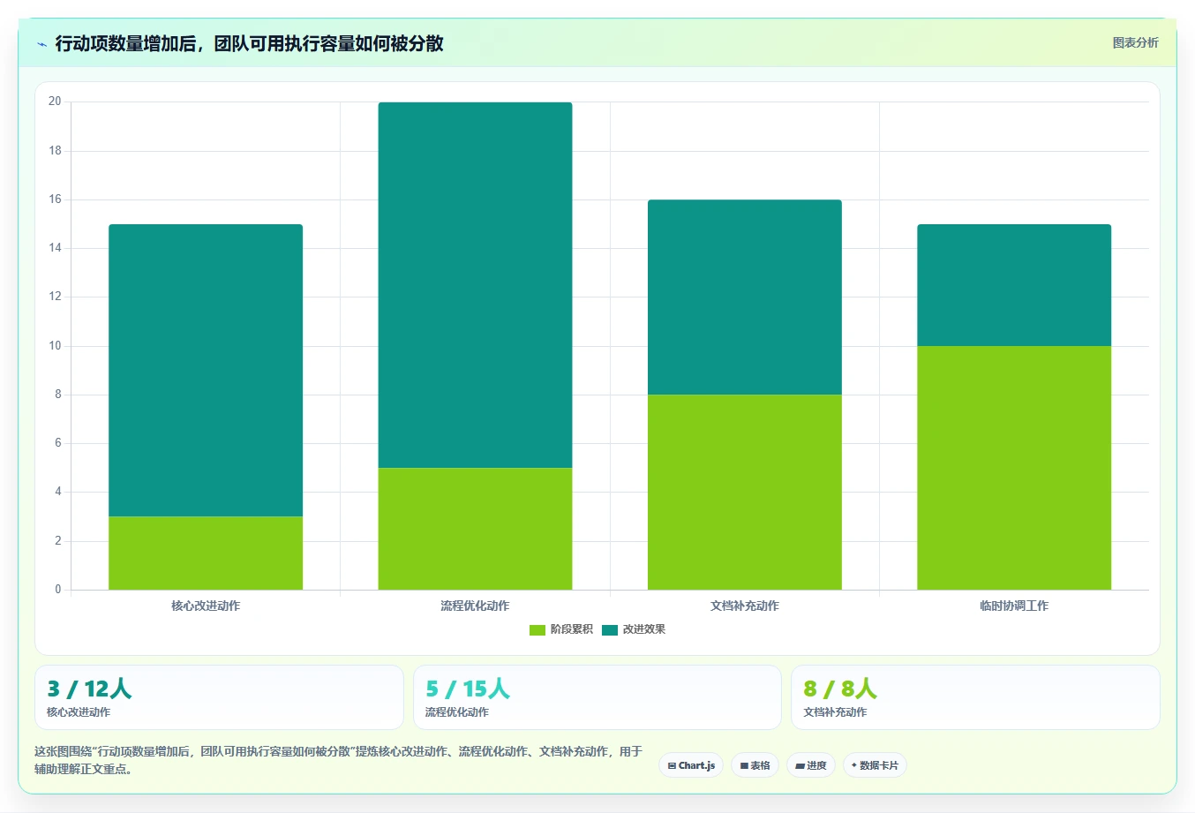Screen dimensions: 1195x813
Task: Click the green bar segment for 临时协调工作
Action: click(x=1014, y=468)
